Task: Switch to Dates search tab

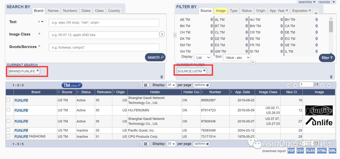Action: tap(86, 11)
